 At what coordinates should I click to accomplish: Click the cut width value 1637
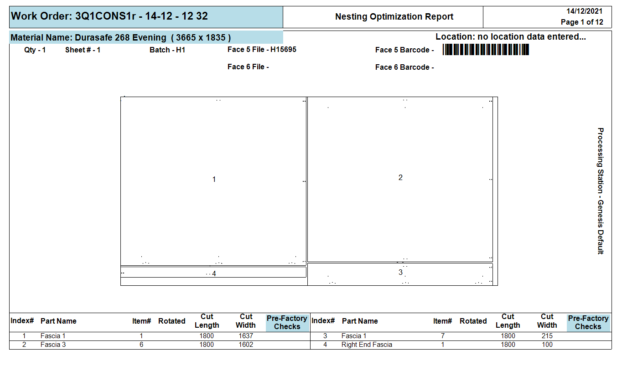[245, 336]
